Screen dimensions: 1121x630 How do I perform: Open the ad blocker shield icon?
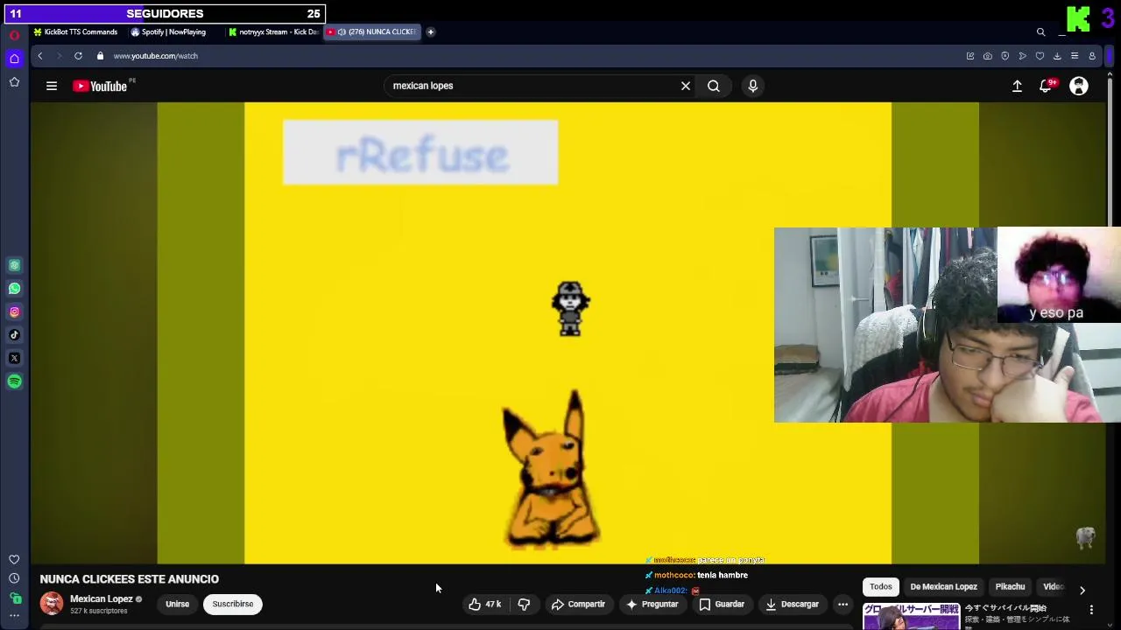[1005, 56]
